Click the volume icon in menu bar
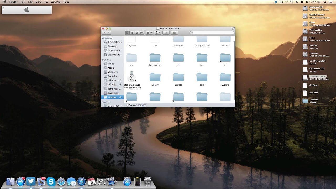This screenshot has height=189, width=336. coord(301,2)
